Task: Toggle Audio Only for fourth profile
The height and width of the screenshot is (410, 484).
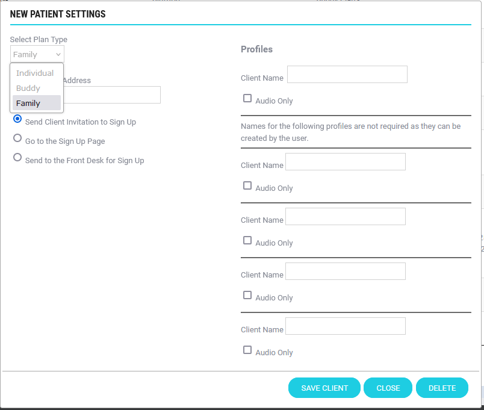Action: (247, 295)
